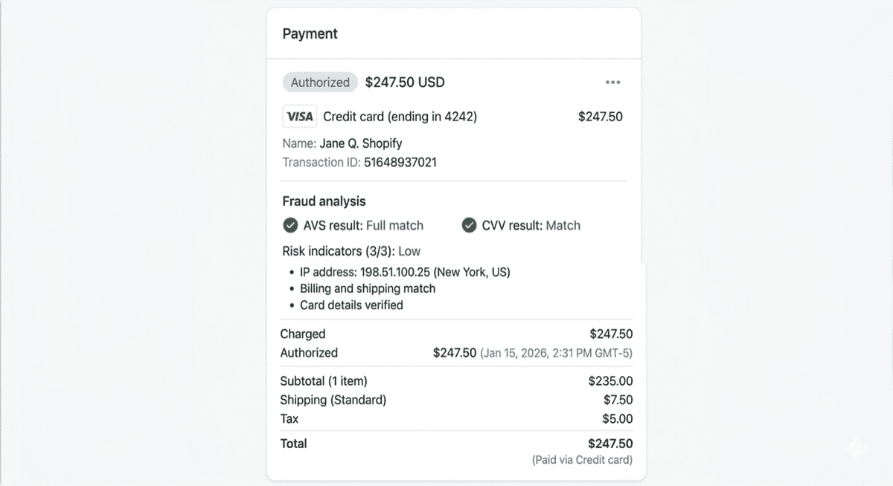Collapse the Subtotal line items breakdown
Screen dimensions: 893x486
[323, 380]
